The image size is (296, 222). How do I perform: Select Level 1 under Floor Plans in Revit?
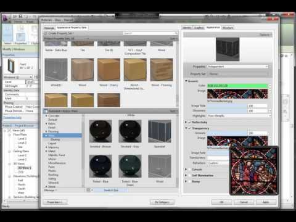(22, 139)
